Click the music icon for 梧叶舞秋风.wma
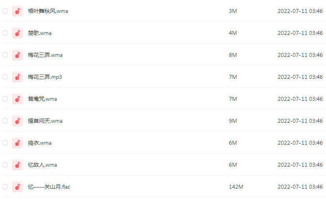 [18, 11]
